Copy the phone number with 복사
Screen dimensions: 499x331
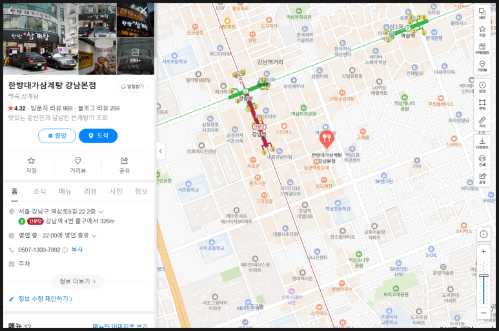click(77, 250)
